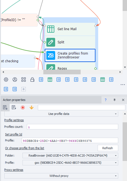Open the gear settings icon in toolbar
This screenshot has height=181, width=127.
click(6, 80)
